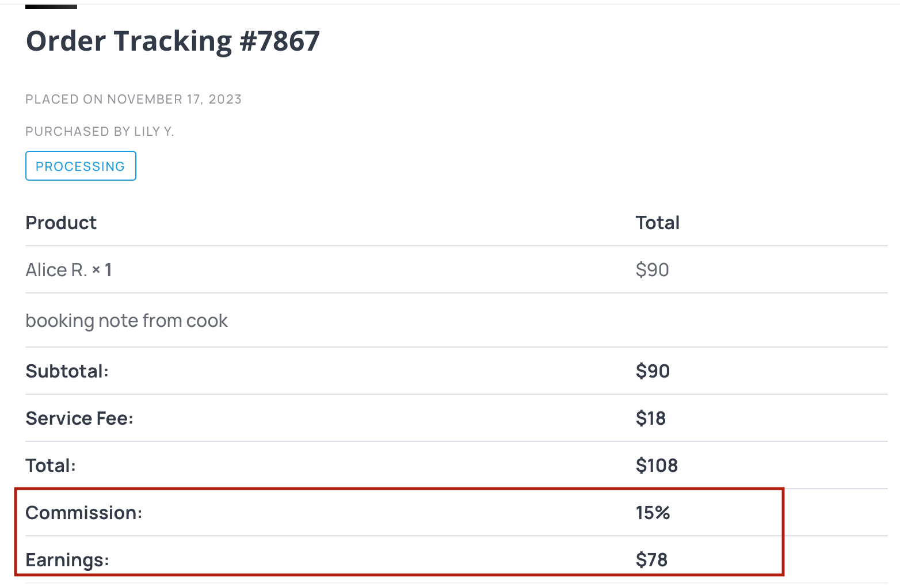Viewport: 900px width, 587px height.
Task: Select the booking note from cook text
Action: [x=127, y=321]
